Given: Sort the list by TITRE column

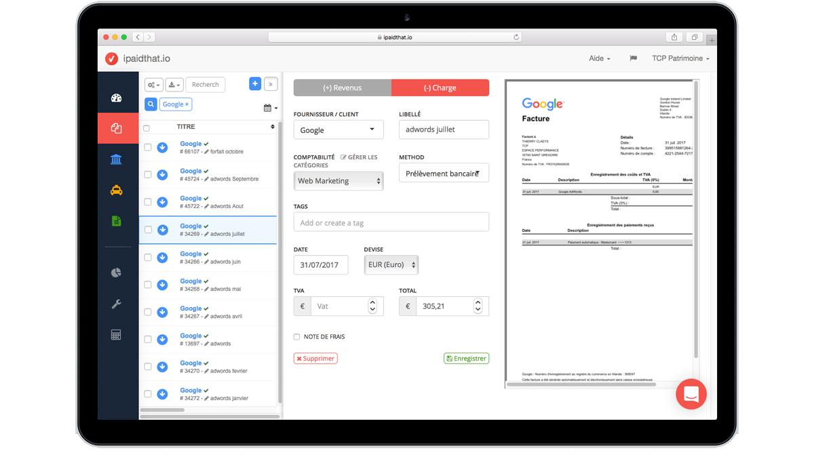Looking at the screenshot, I should [x=273, y=127].
